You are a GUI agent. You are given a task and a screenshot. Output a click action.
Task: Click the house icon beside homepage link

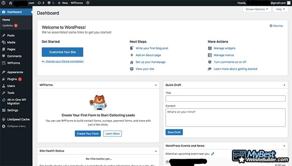(x=132, y=62)
